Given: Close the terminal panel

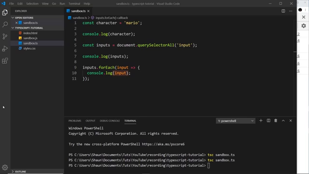Looking at the screenshot, I should [x=291, y=120].
